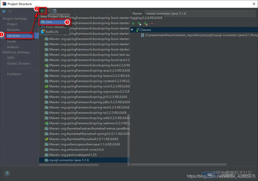
Task: Select the thymeleaf-spring5:3.0.11 library
Action: (x=89, y=134)
